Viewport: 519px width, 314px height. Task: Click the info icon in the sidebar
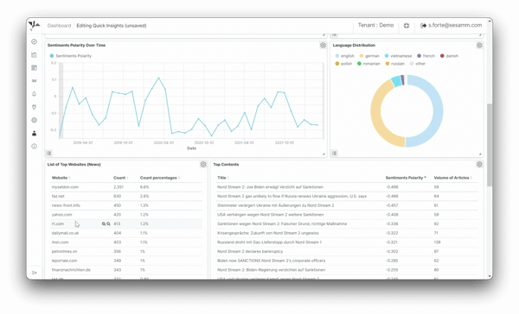coord(34,147)
